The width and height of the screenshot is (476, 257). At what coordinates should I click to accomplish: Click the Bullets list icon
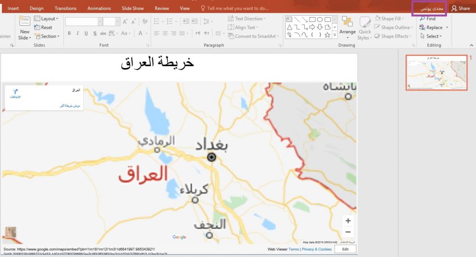click(x=157, y=21)
